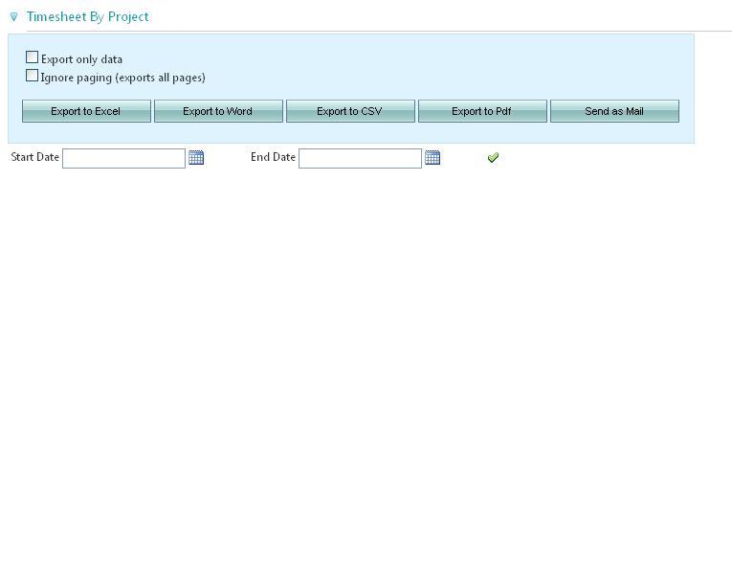The height and width of the screenshot is (565, 732).
Task: Collapse the Timesheet By Project section arrow
Action: click(14, 17)
